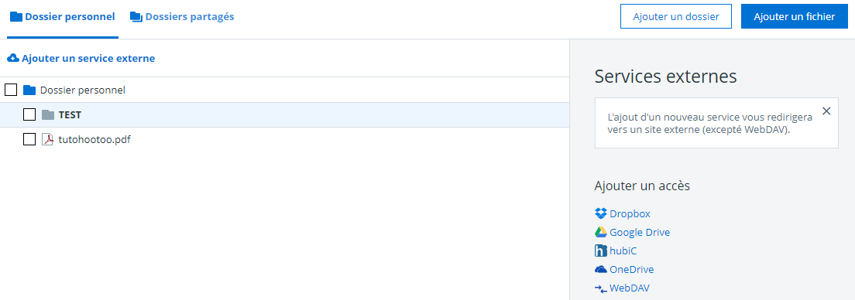Dismiss the external service redirect notice
Viewport: 855px width, 300px height.
point(826,111)
